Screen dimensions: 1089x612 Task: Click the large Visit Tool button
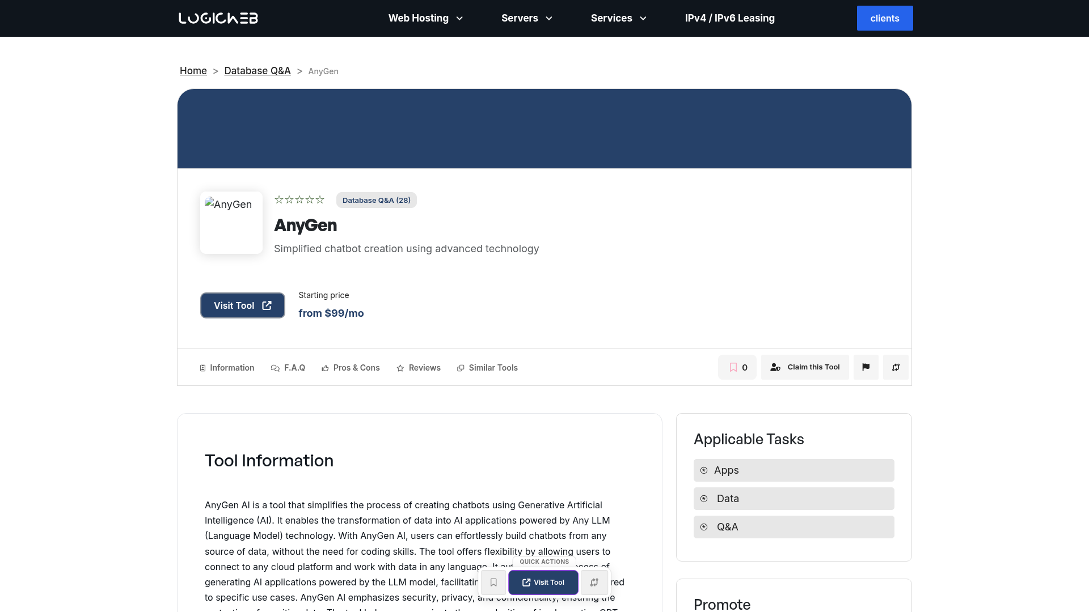[243, 305]
